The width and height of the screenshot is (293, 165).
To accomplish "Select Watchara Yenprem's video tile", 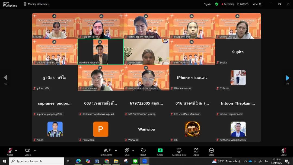I will coord(101,52).
